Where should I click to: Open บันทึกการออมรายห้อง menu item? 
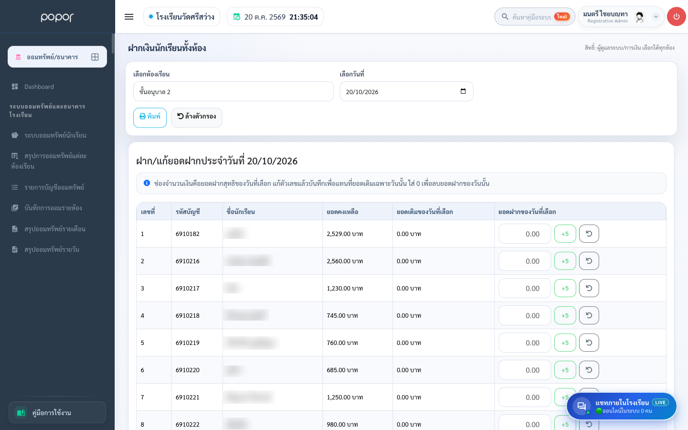pos(53,208)
